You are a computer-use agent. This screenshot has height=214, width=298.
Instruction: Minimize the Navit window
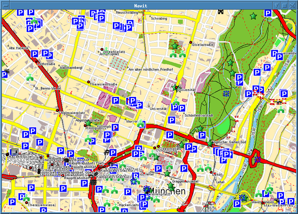(276, 6)
